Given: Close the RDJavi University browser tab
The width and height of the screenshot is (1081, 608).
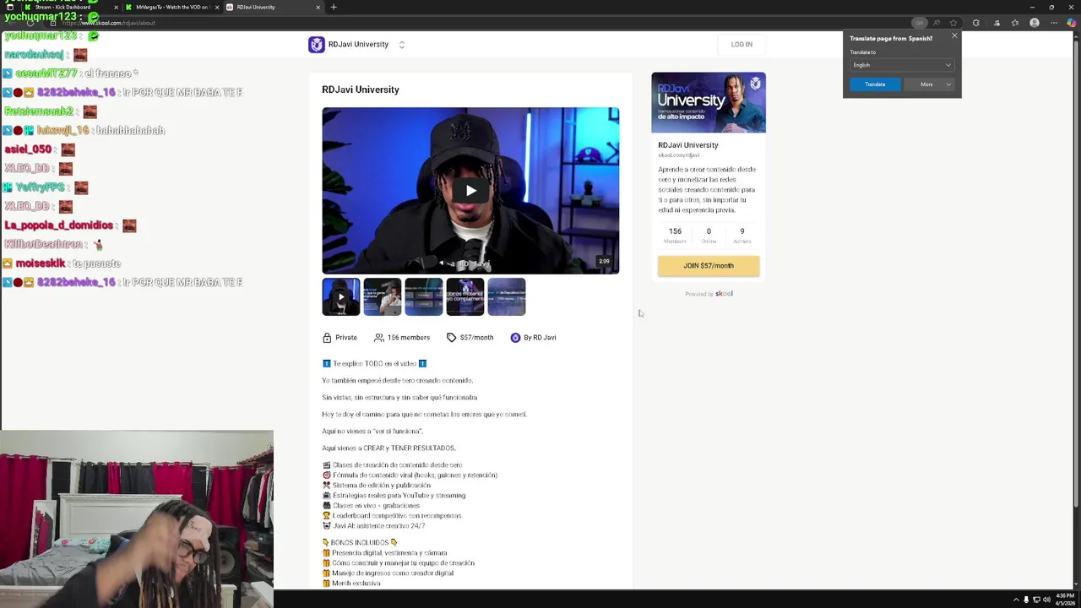Looking at the screenshot, I should pos(318,7).
